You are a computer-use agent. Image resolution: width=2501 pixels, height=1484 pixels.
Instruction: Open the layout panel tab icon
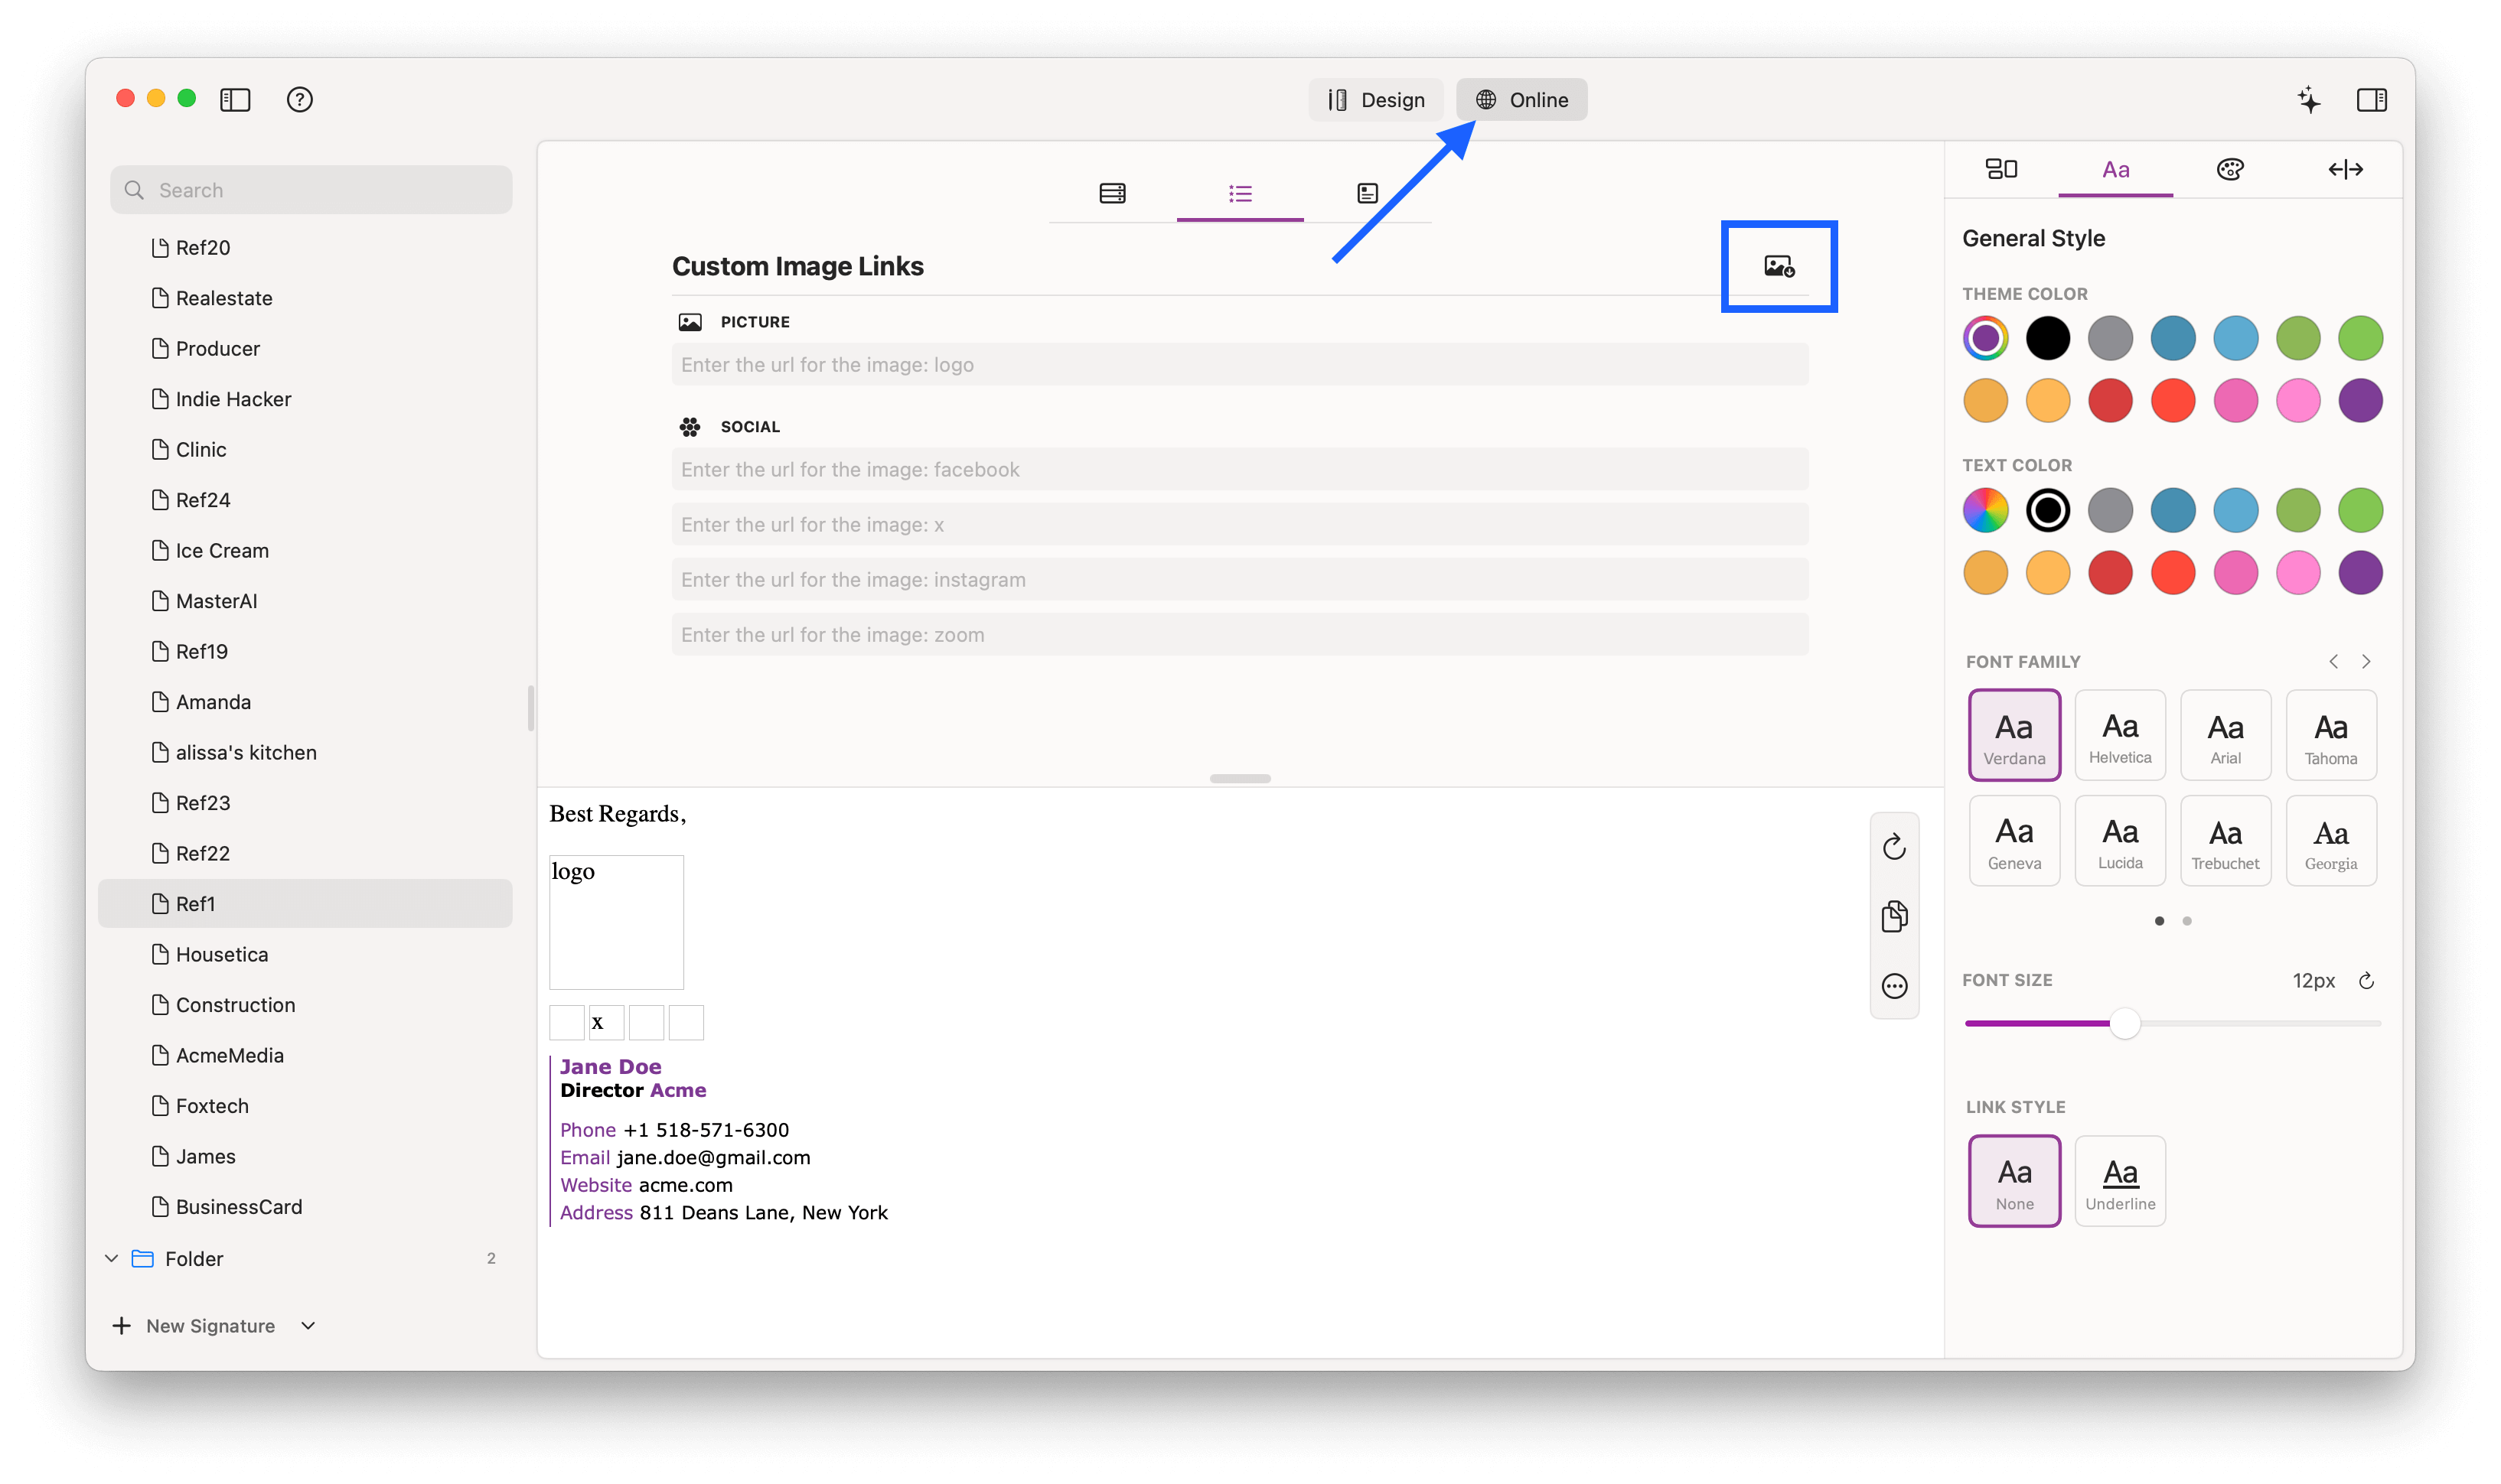tap(2000, 169)
